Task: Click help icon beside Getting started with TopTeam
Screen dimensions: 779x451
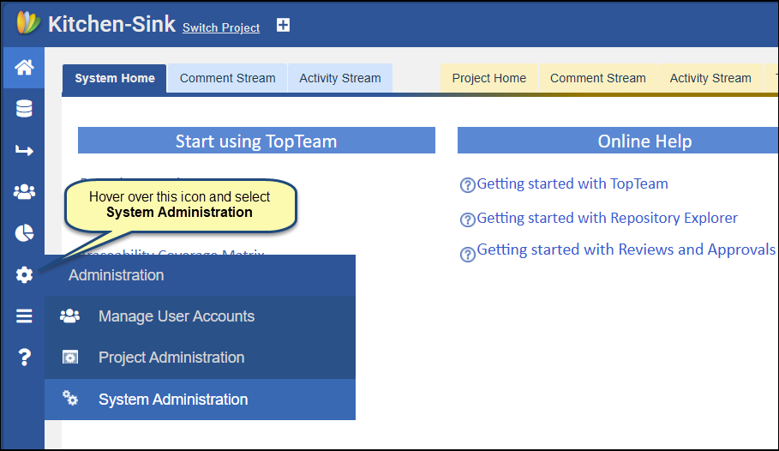Action: tap(468, 185)
